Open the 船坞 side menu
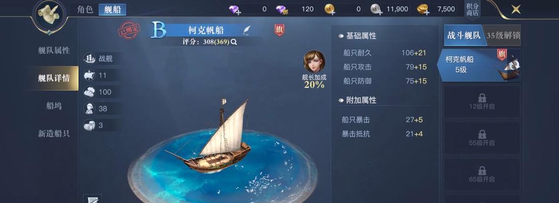The width and height of the screenshot is (559, 203). click(x=54, y=106)
